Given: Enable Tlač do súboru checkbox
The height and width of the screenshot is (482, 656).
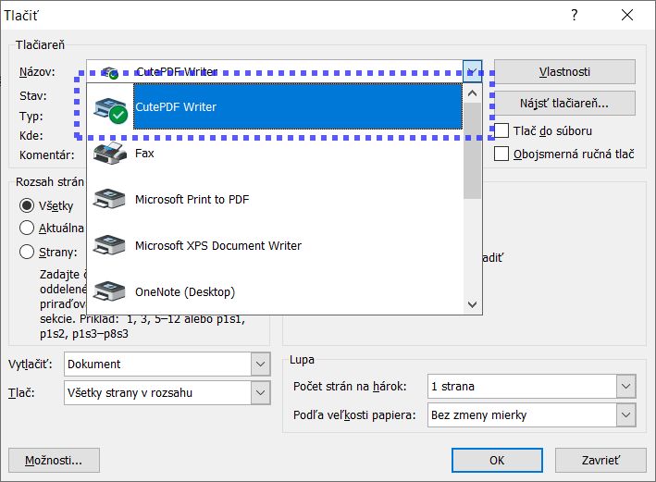Looking at the screenshot, I should point(501,130).
